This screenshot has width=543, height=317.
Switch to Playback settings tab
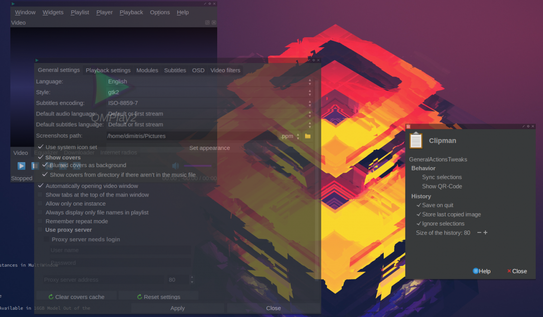tap(108, 70)
